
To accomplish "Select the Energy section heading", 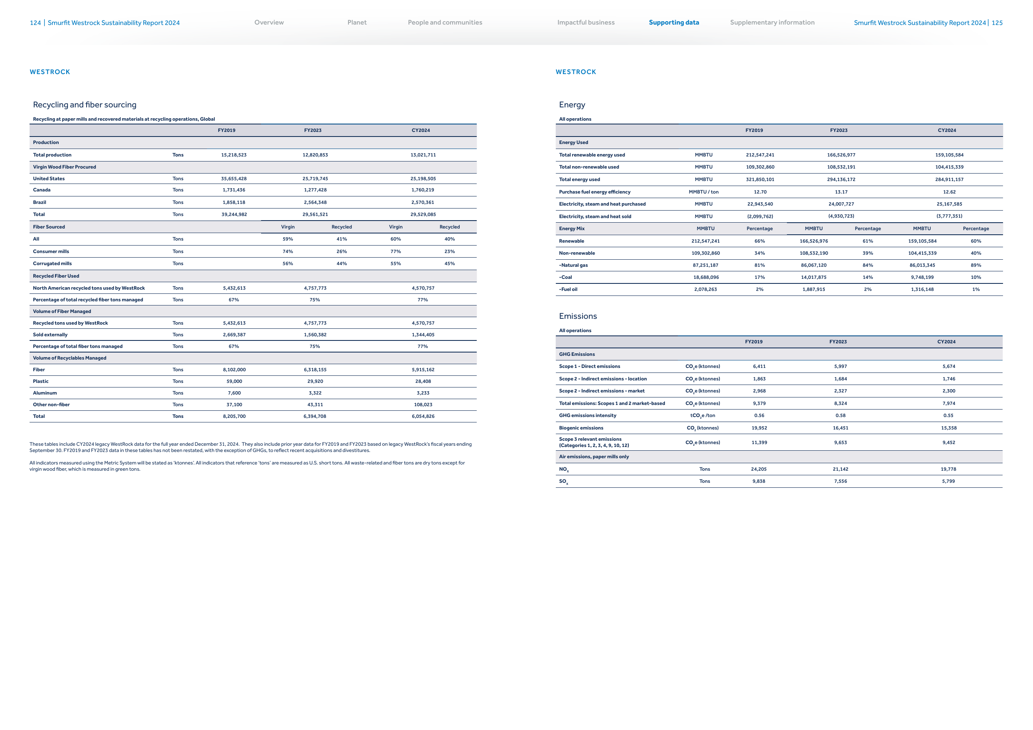I will coord(572,105).
